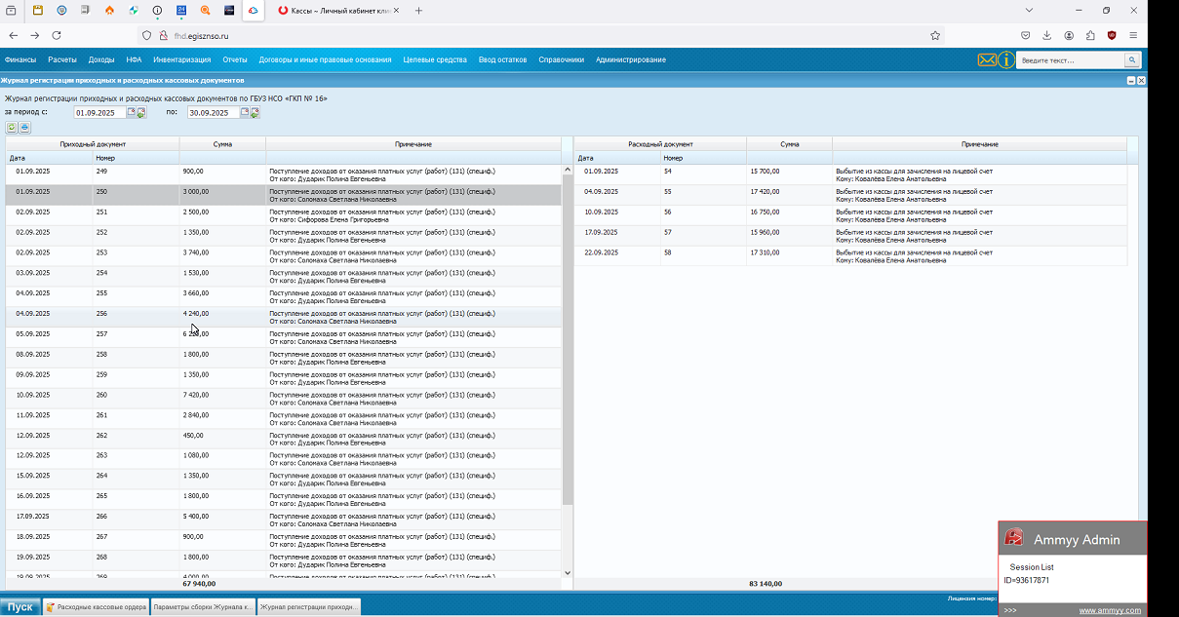Bookmark this page with star icon

[935, 35]
